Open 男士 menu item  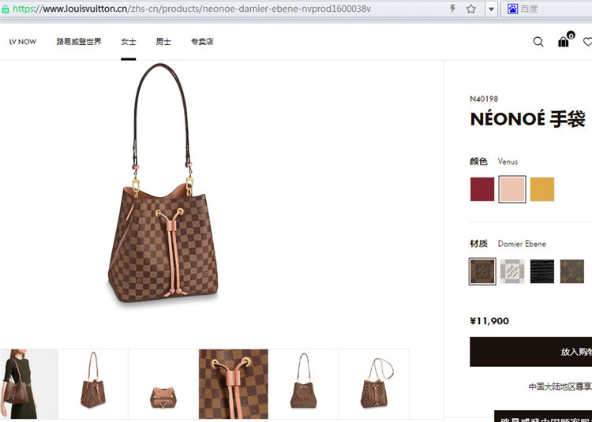coord(163,42)
